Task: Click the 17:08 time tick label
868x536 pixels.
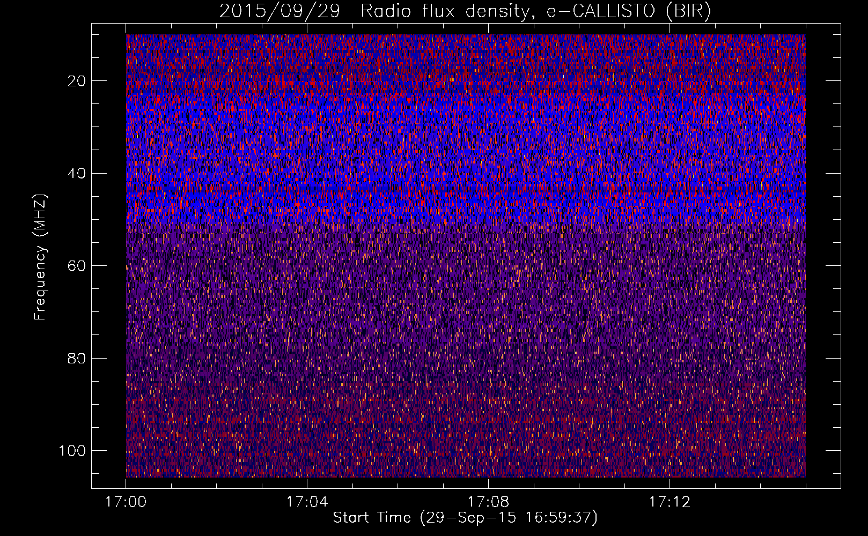Action: pyautogui.click(x=488, y=502)
